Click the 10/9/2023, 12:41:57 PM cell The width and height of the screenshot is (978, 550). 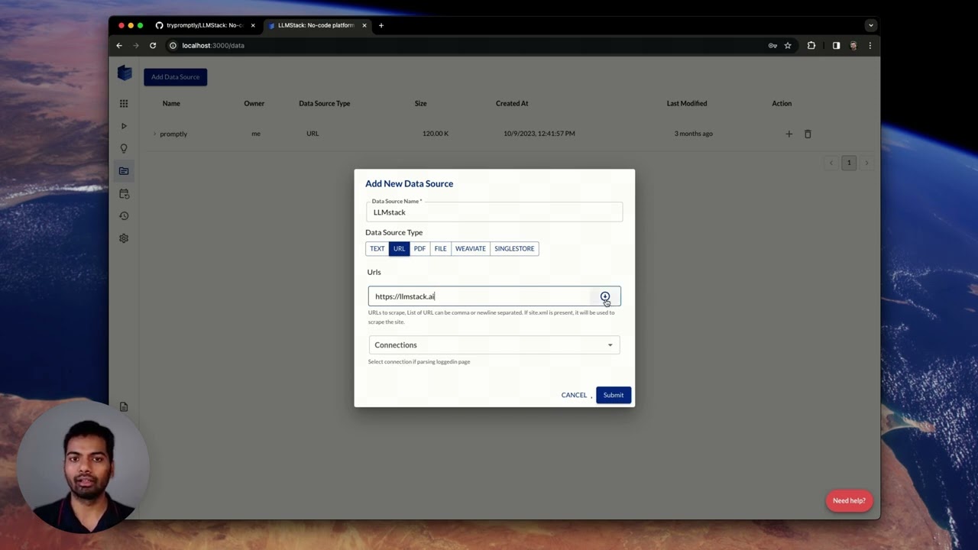539,134
